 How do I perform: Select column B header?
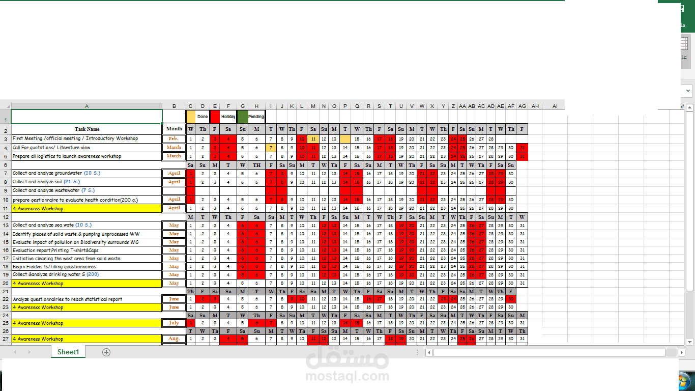point(174,106)
